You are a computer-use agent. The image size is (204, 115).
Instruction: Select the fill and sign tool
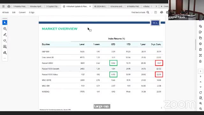click(5, 52)
